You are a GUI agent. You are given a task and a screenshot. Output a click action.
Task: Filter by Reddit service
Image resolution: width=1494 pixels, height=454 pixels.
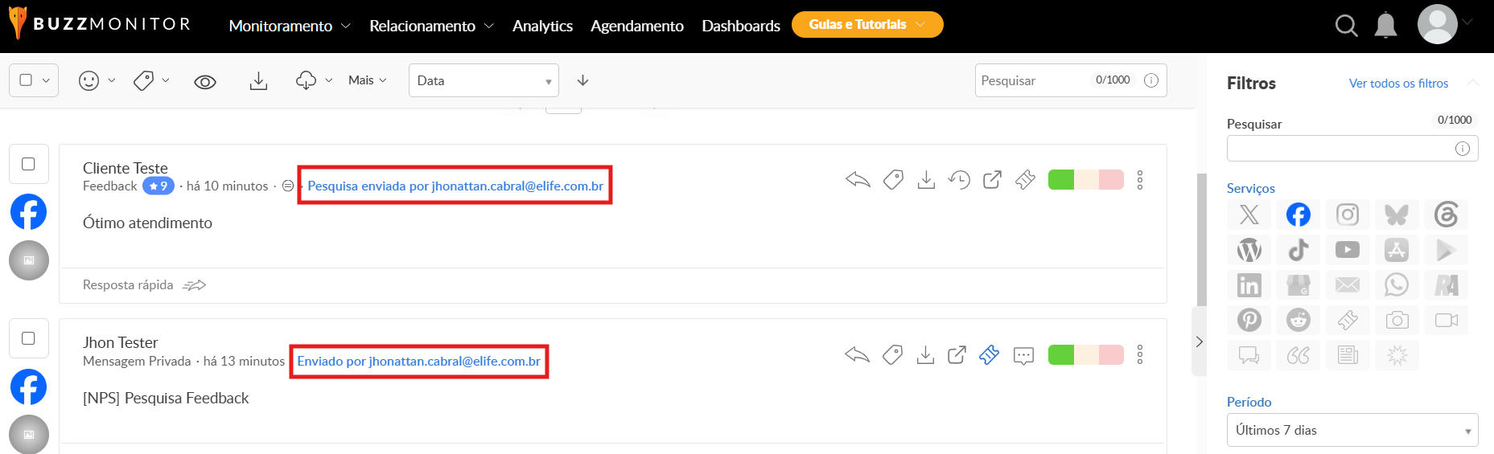[x=1299, y=320]
